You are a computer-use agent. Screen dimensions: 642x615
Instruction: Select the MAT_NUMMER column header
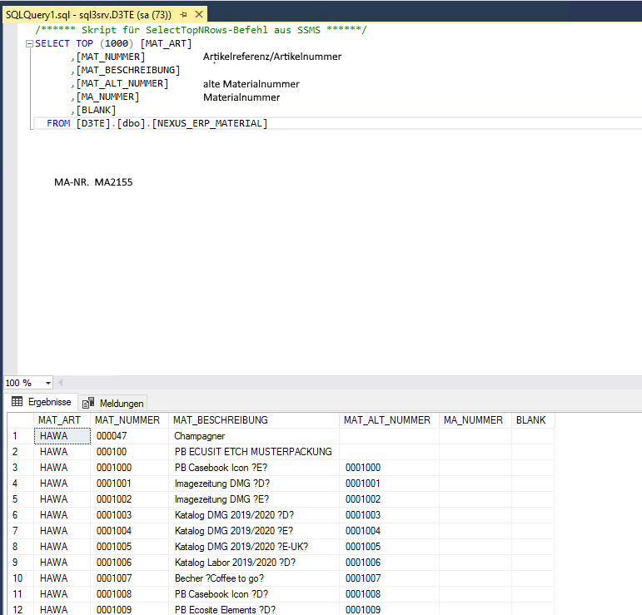click(127, 420)
